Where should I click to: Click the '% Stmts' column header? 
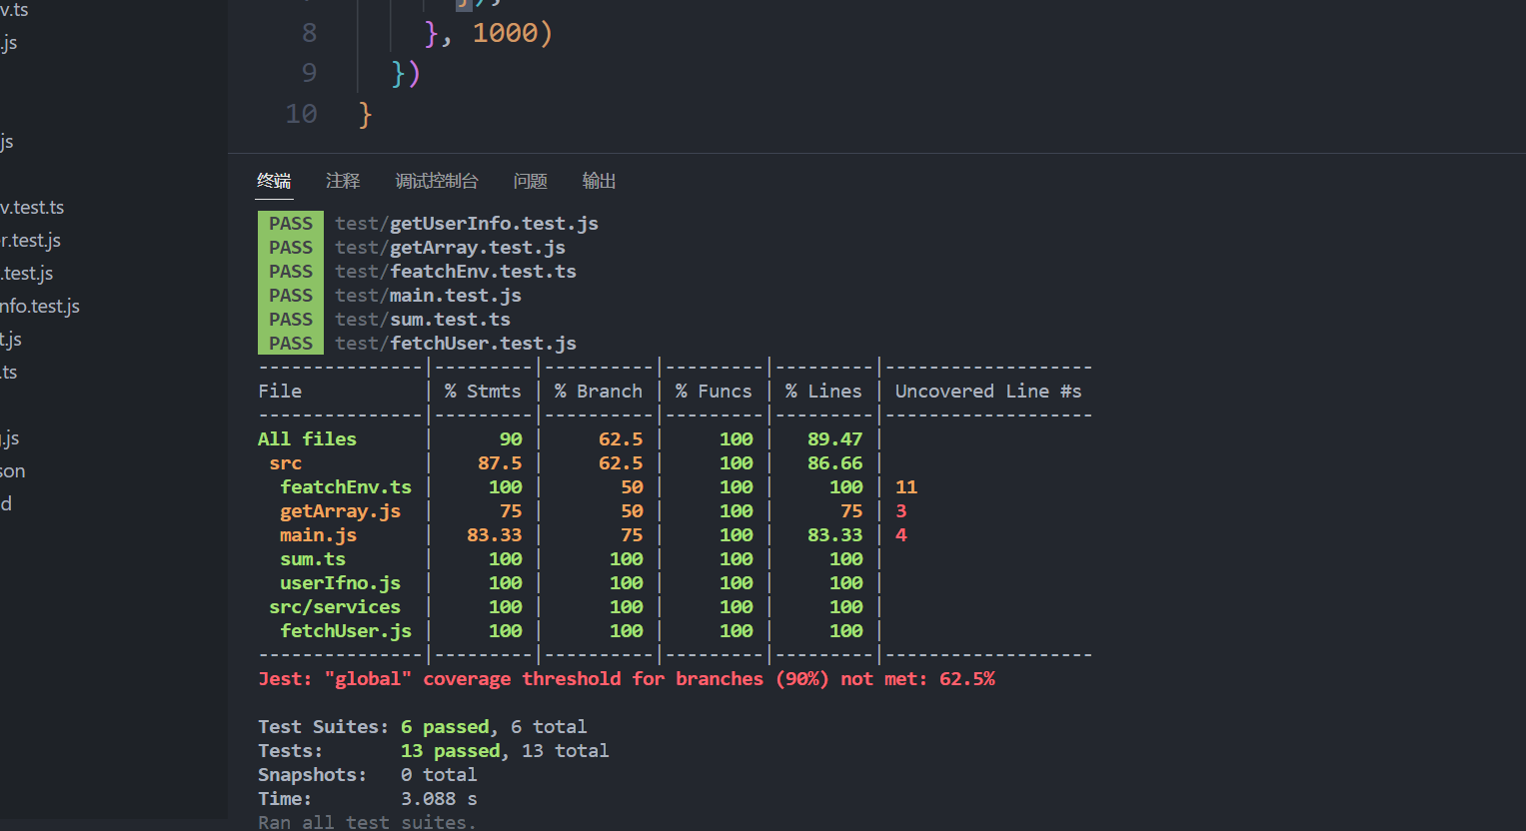point(483,392)
